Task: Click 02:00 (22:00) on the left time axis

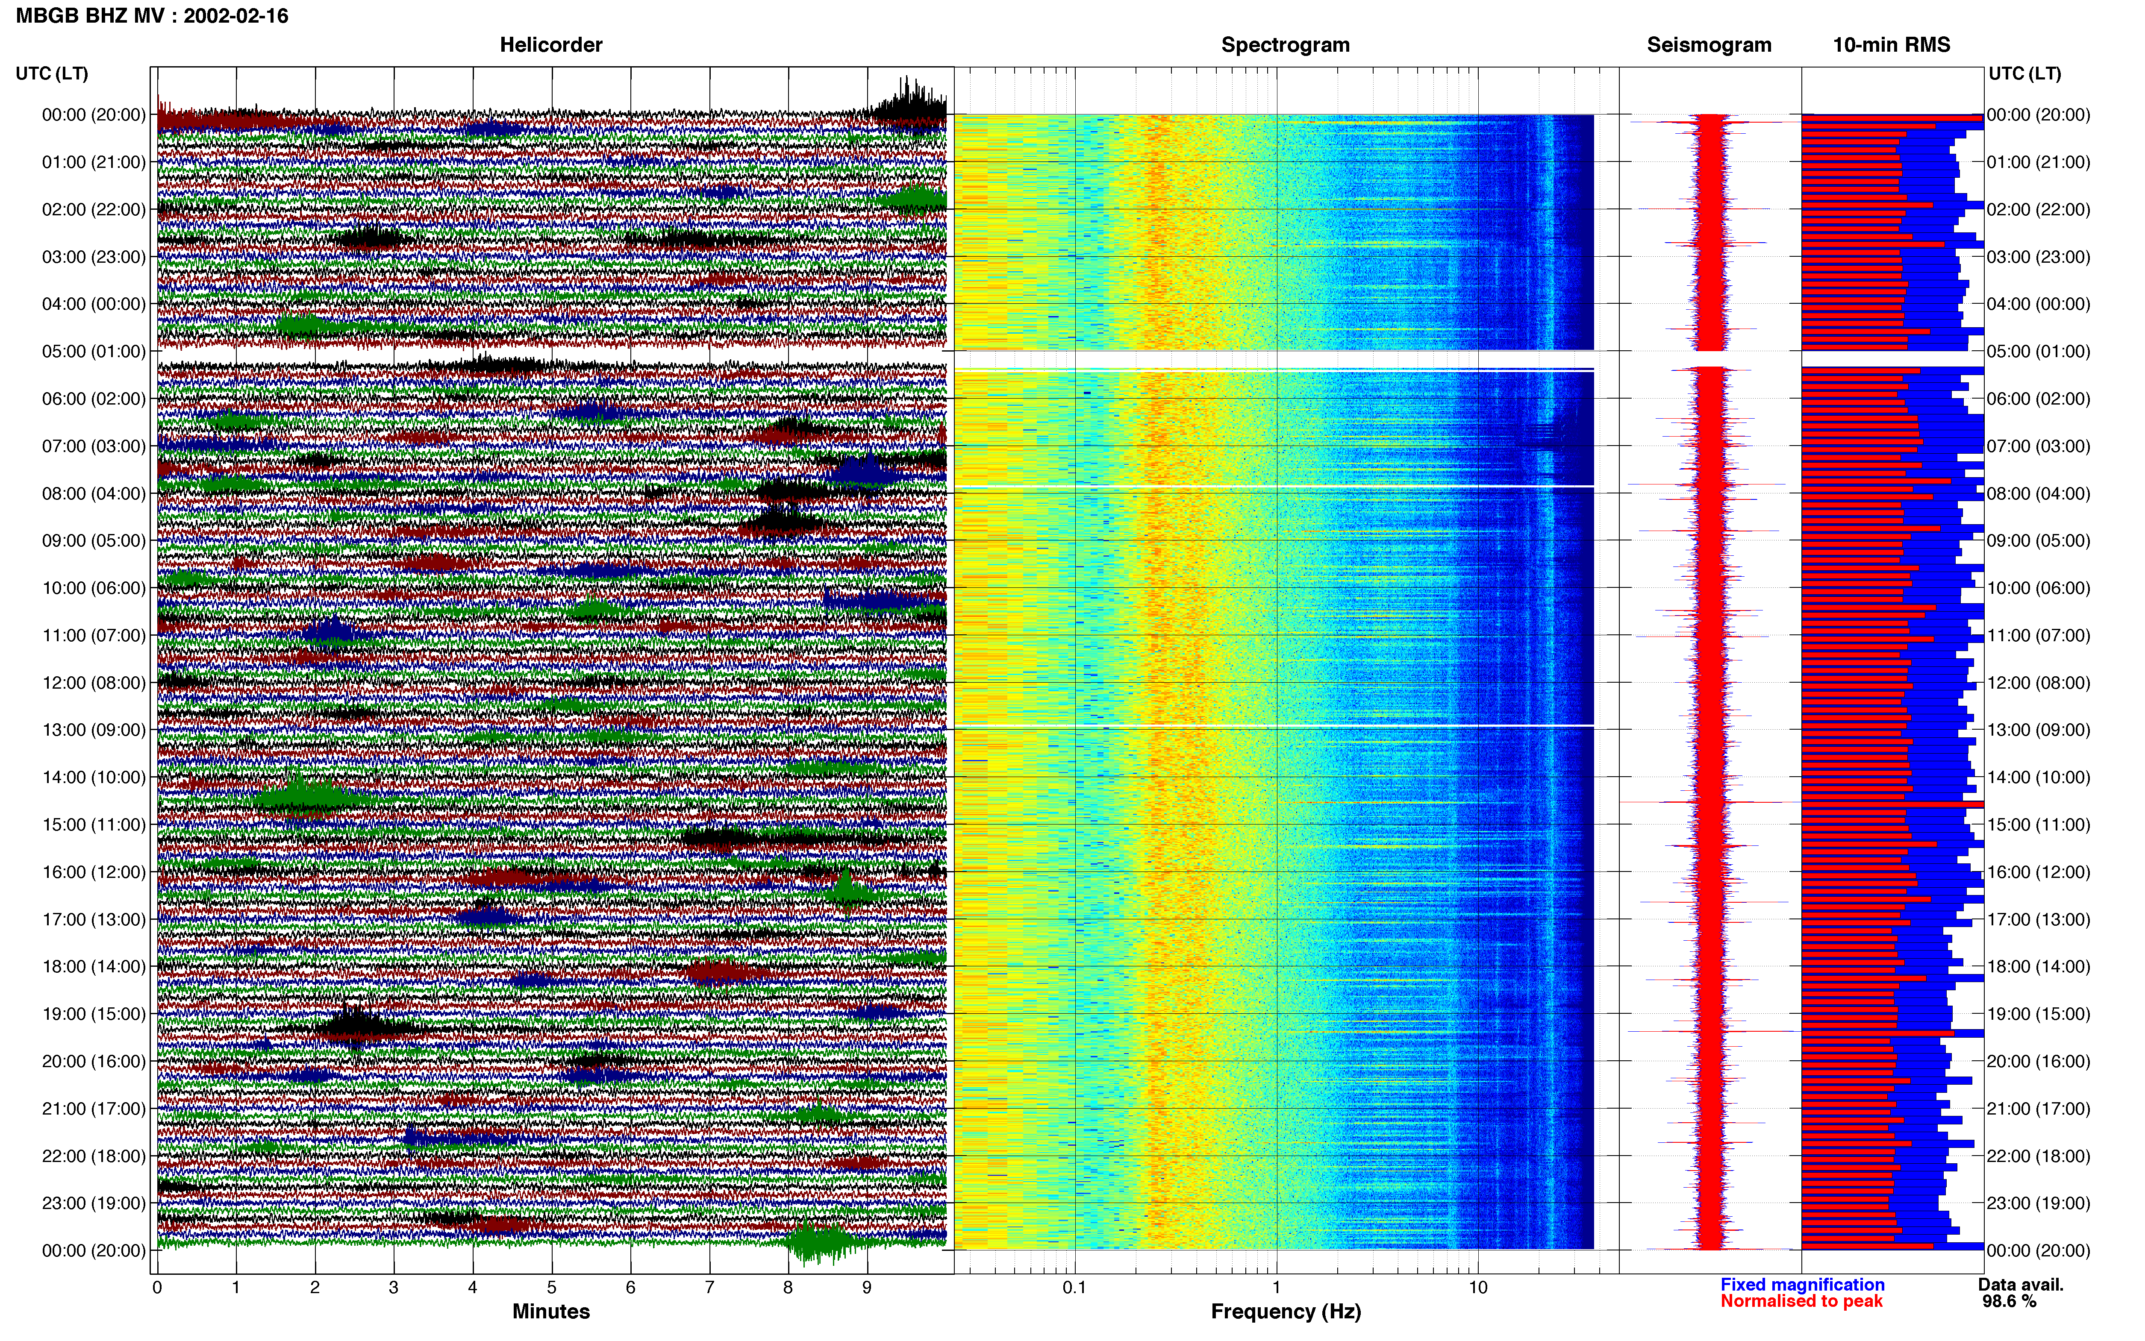Action: [94, 209]
